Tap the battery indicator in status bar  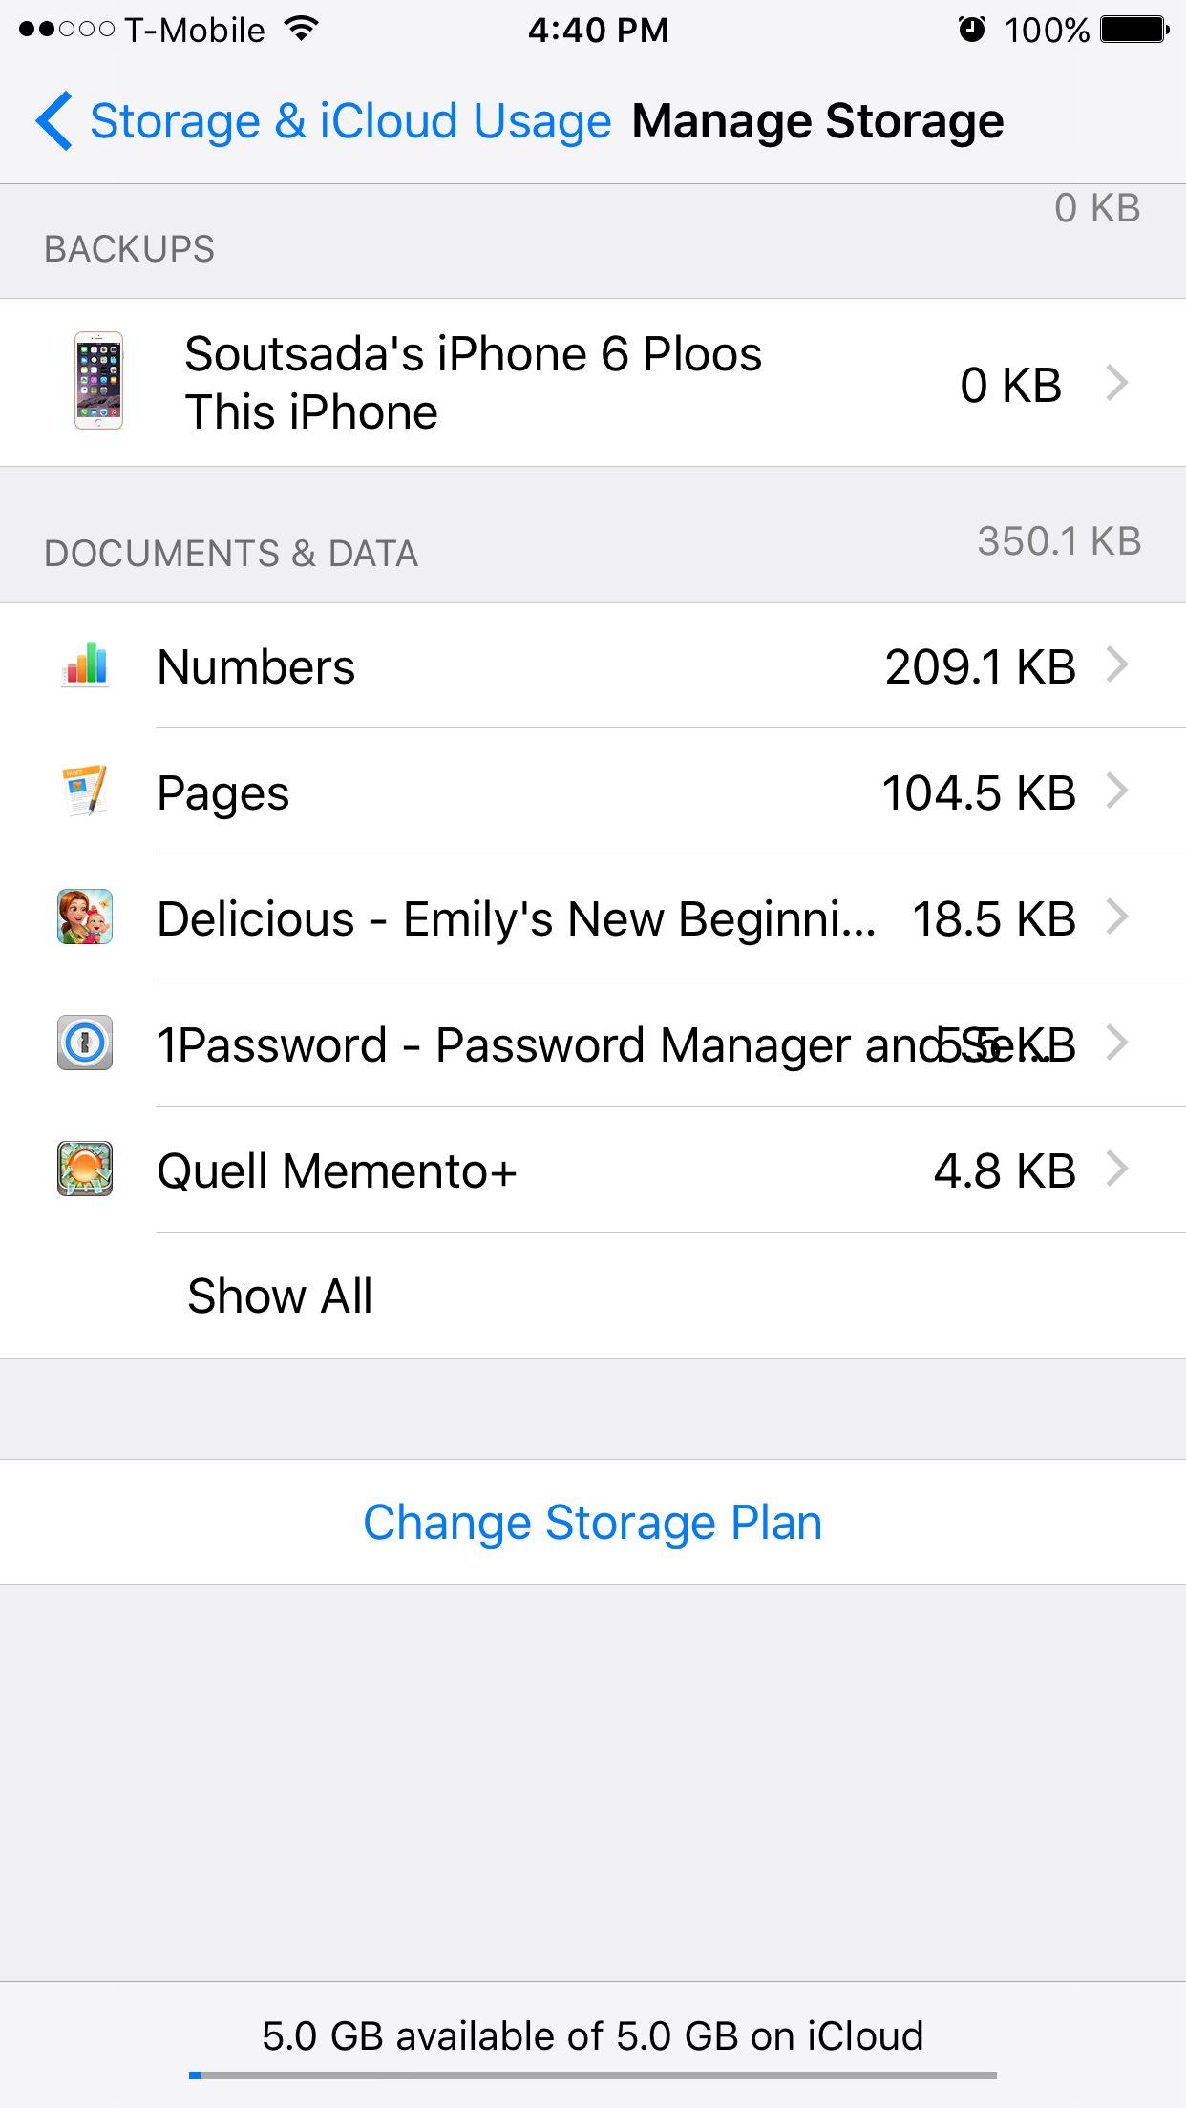coord(1133,30)
